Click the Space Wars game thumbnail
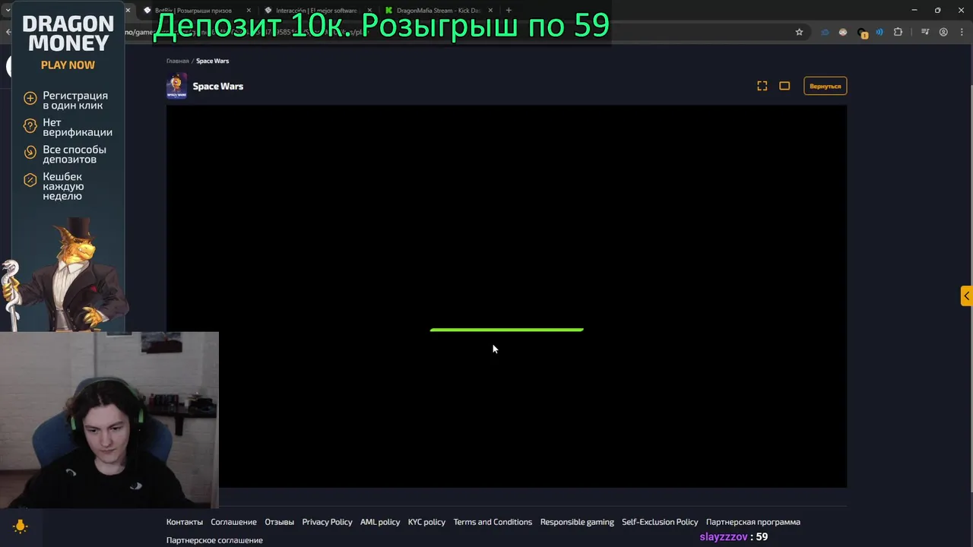 click(x=176, y=86)
